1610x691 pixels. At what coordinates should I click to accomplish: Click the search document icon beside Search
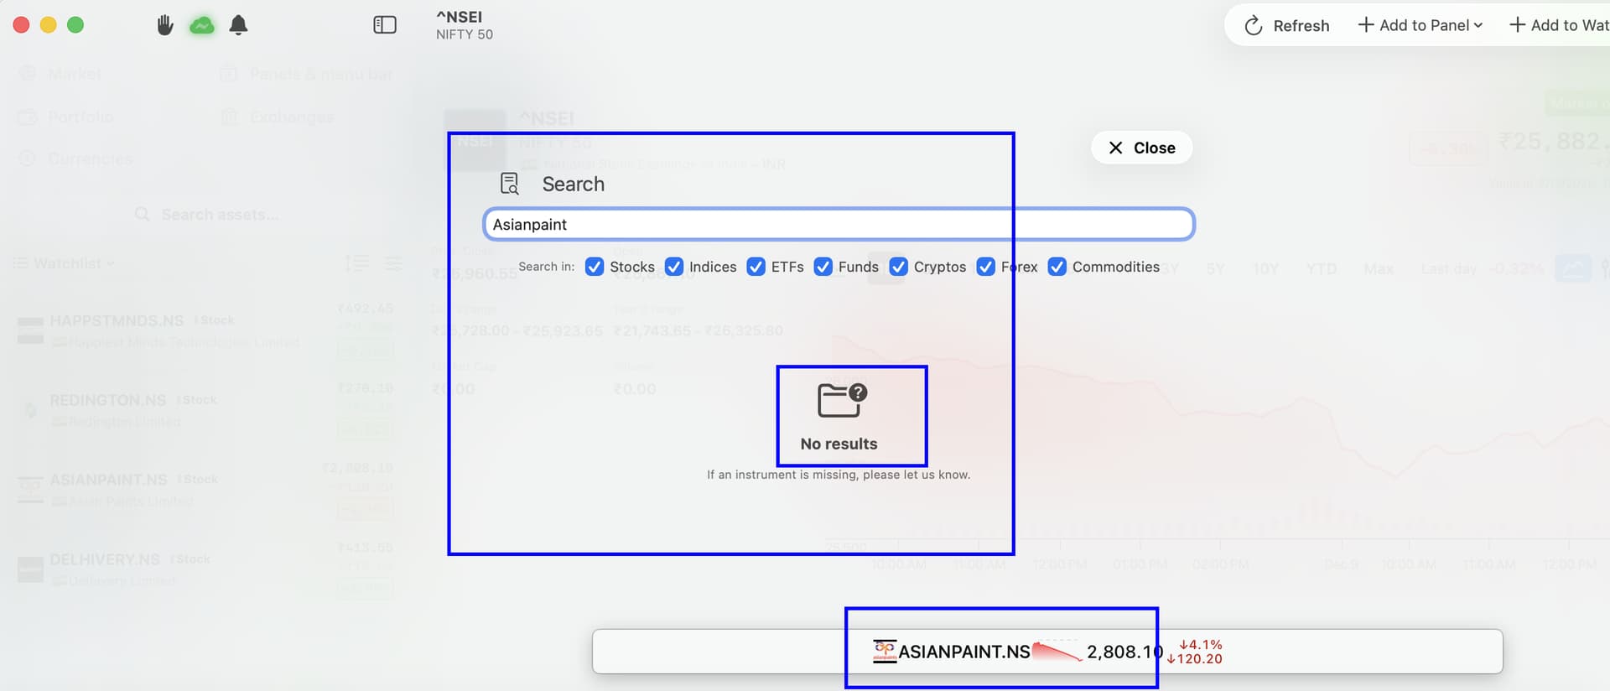[x=509, y=184]
